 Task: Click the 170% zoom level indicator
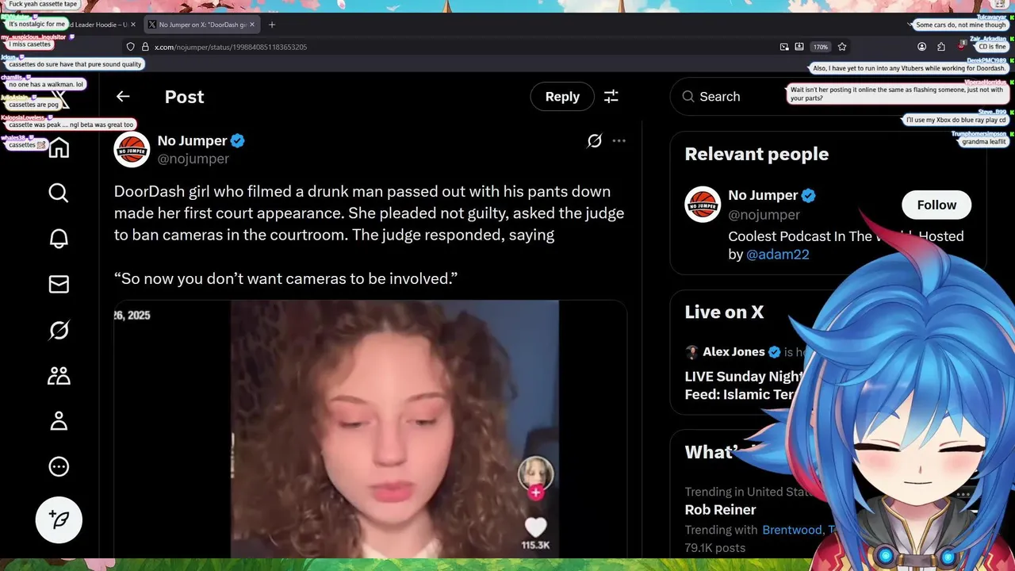click(x=821, y=47)
